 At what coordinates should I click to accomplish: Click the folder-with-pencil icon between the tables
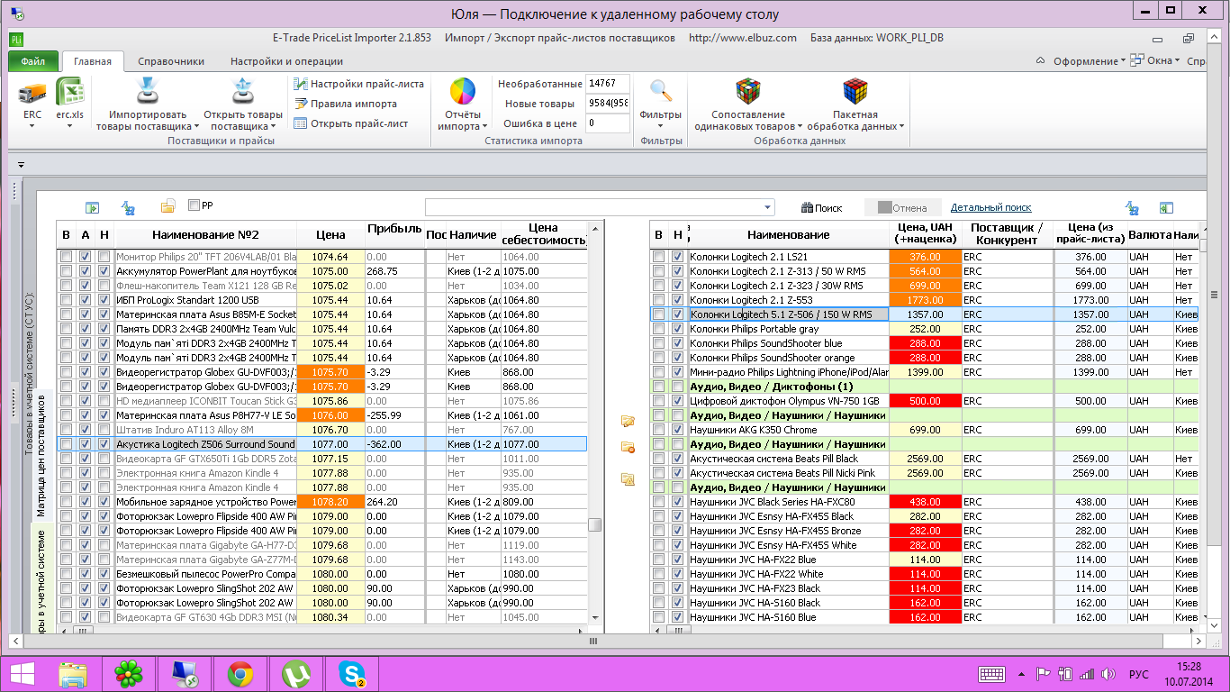[628, 421]
